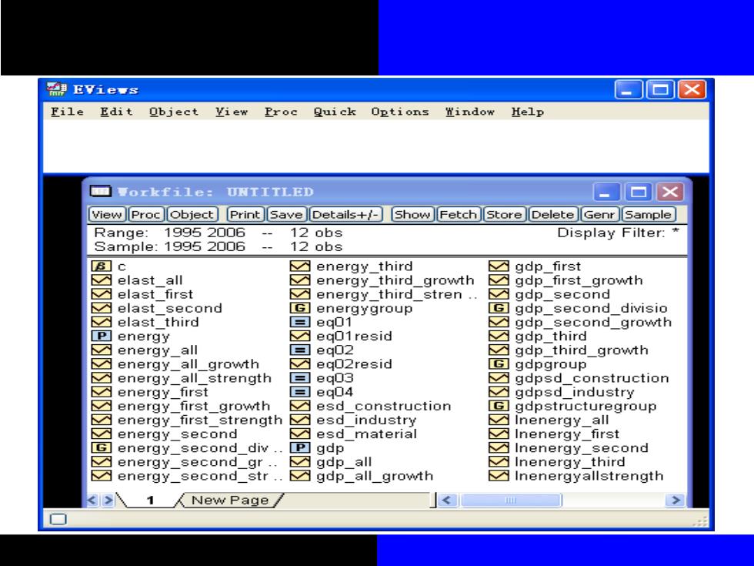Click the EViews application icon in title bar
The image size is (754, 566).
57,89
